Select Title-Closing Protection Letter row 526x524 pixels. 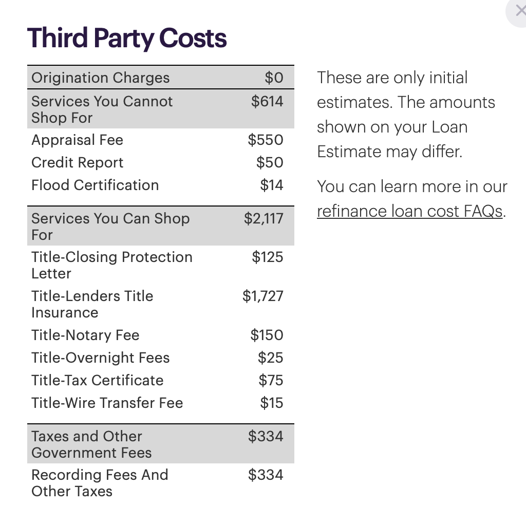(x=161, y=265)
